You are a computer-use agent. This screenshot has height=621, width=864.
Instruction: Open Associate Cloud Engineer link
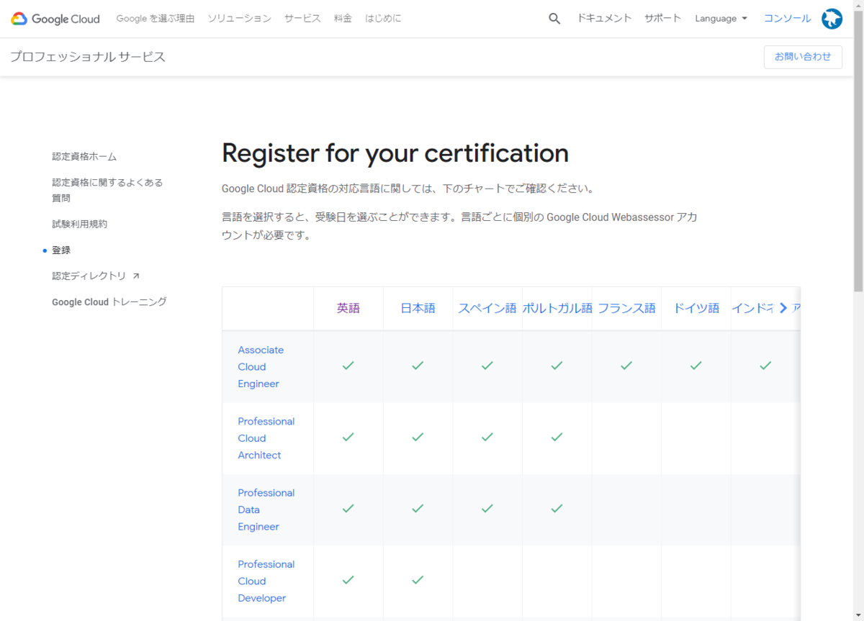pyautogui.click(x=261, y=367)
